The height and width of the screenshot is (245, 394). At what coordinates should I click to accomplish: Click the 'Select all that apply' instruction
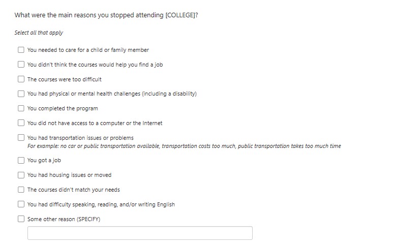pos(39,33)
